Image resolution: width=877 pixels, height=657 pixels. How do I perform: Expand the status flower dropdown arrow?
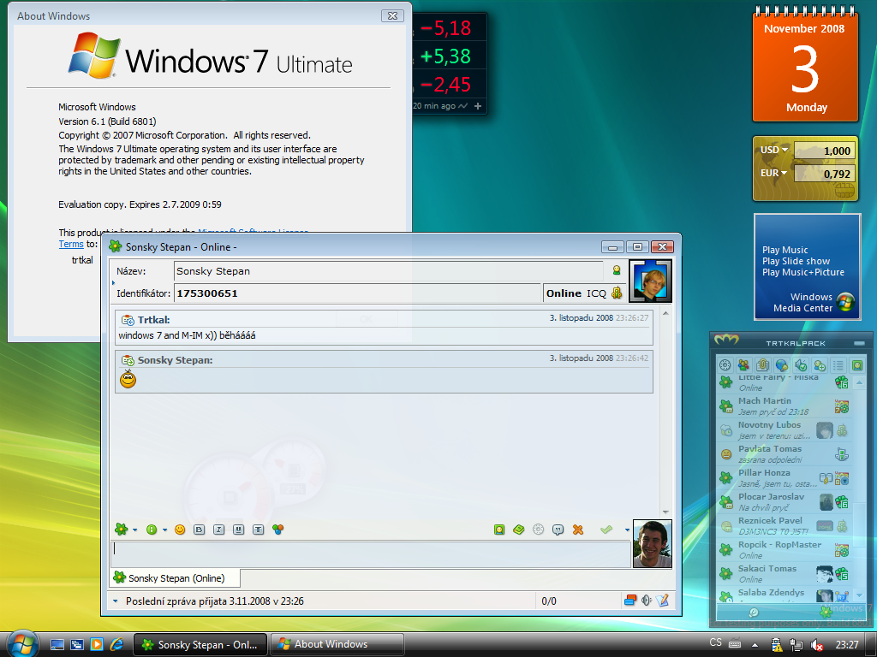pos(134,530)
